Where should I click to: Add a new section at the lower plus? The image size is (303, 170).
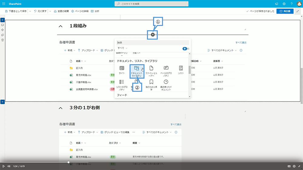(x=2, y=102)
